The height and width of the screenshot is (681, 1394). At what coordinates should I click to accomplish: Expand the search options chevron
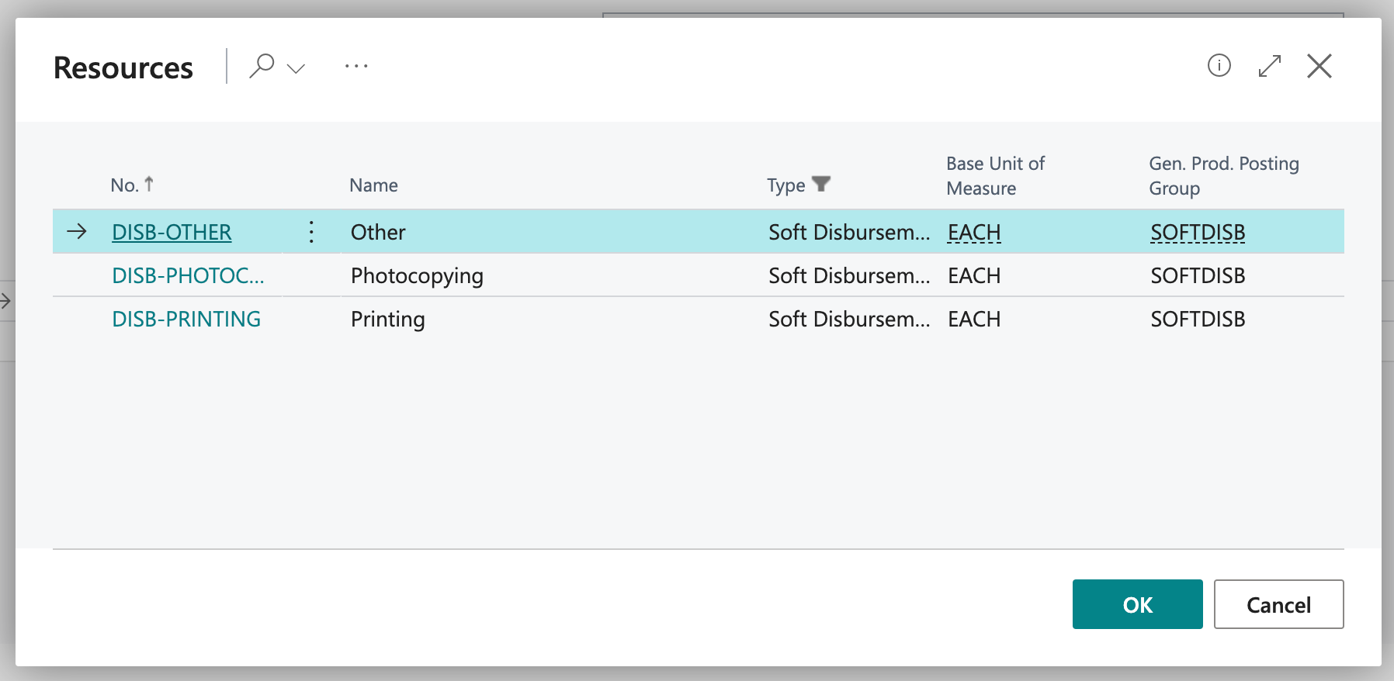pos(296,68)
